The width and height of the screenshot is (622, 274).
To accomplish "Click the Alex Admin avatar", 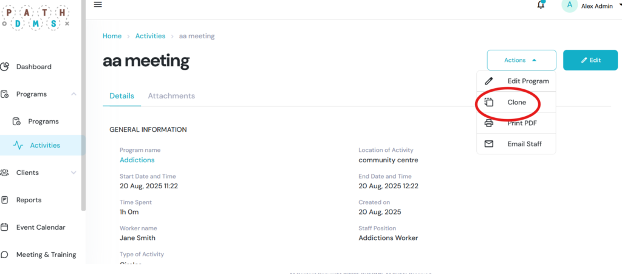I will [x=569, y=5].
